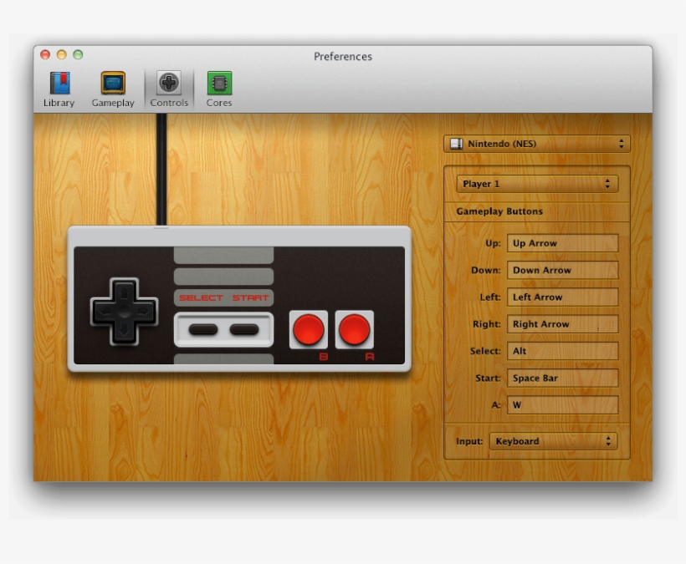Click the Alt binding for Select
This screenshot has width=686, height=564.
[x=562, y=350]
